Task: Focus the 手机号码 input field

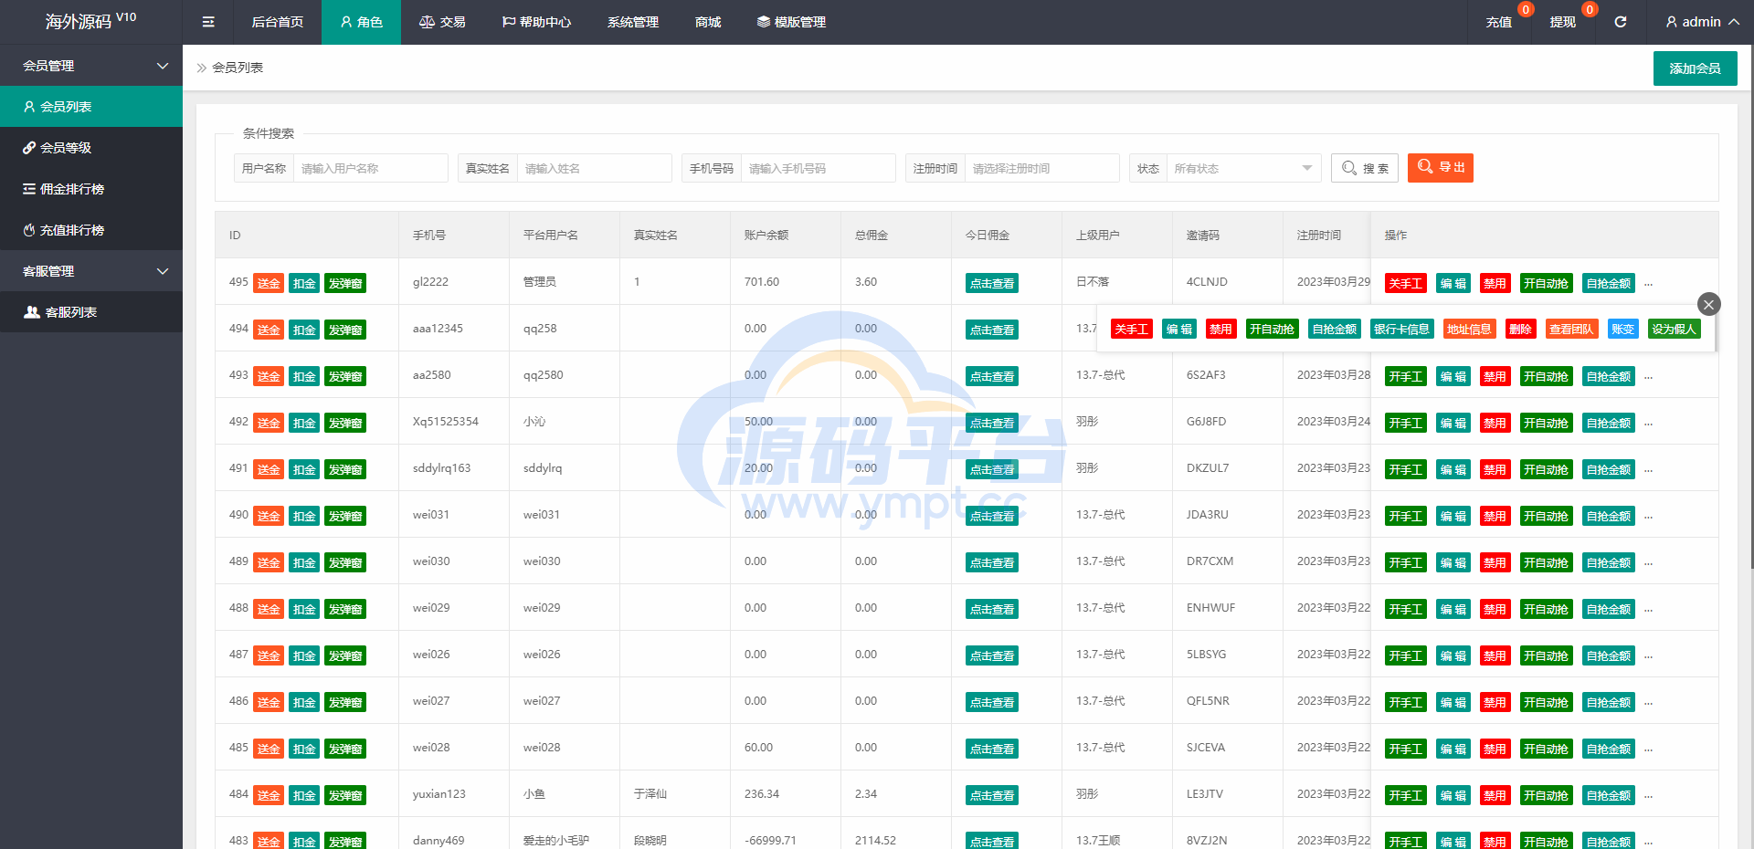Action: click(818, 168)
